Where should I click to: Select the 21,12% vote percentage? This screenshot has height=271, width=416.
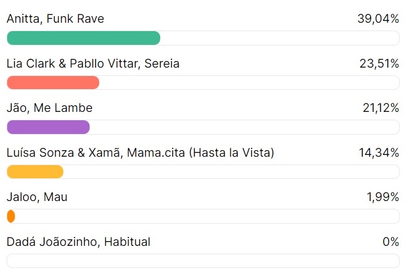380,108
